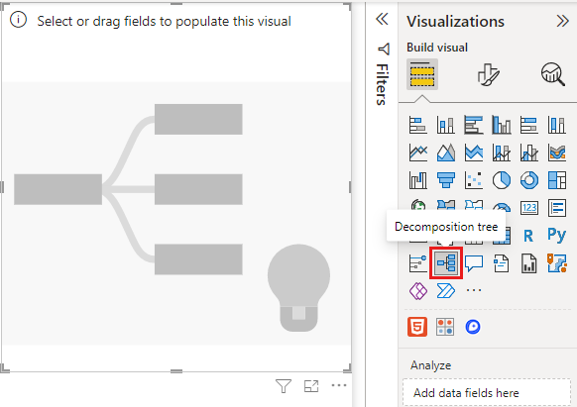The width and height of the screenshot is (577, 407).
Task: Choose the treemap visual
Action: 557,180
